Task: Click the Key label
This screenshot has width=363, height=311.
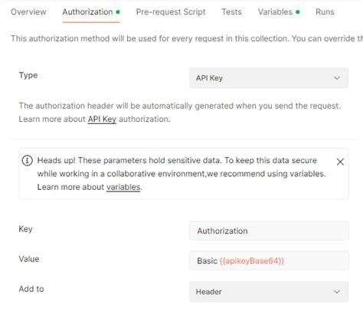Action: point(25,229)
